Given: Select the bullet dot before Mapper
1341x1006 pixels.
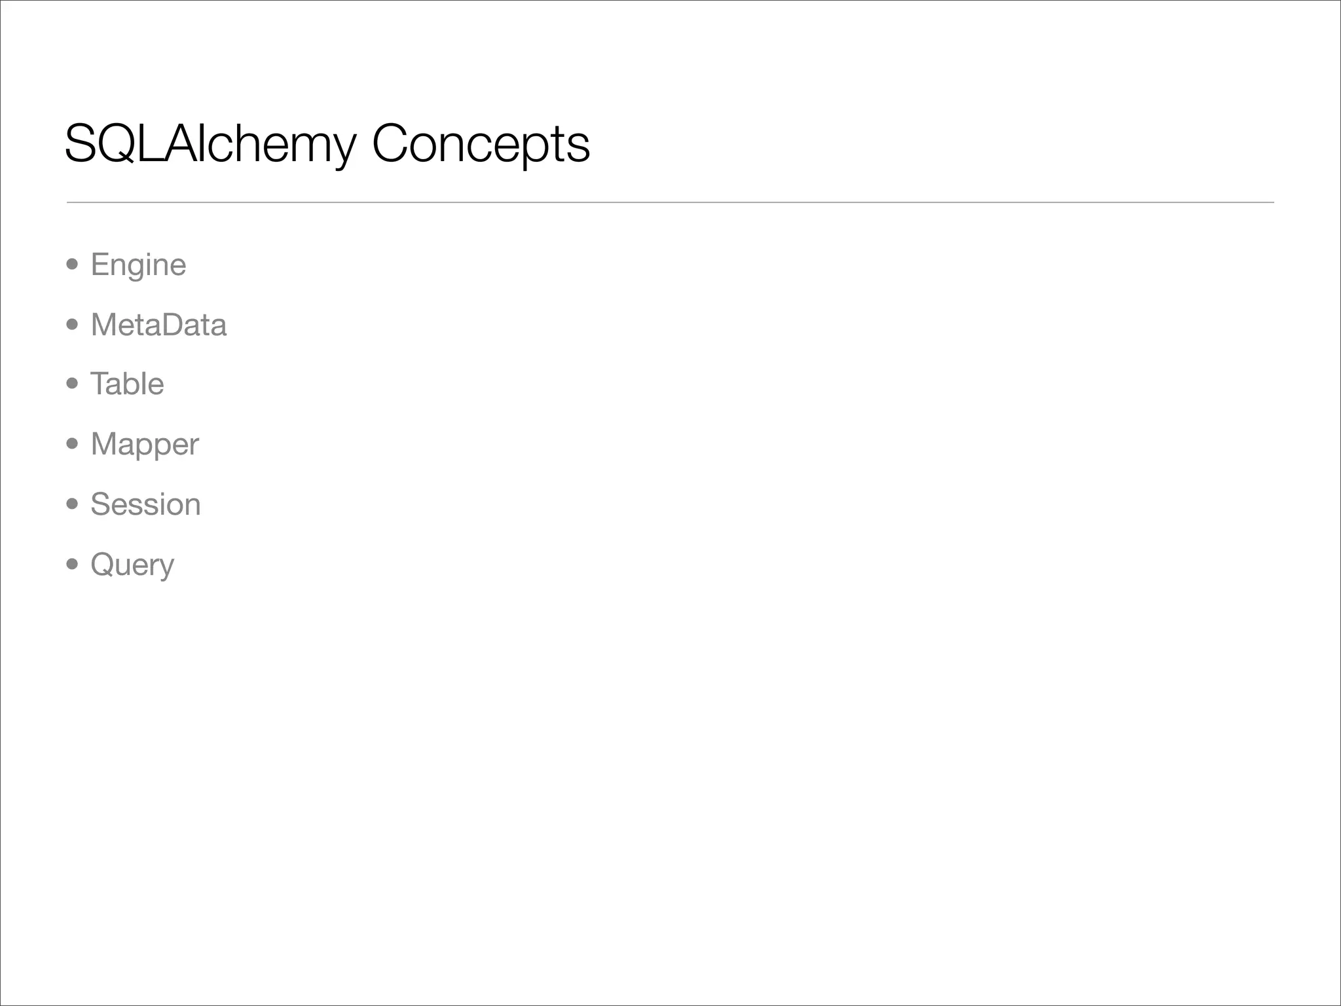Looking at the screenshot, I should pyautogui.click(x=73, y=444).
